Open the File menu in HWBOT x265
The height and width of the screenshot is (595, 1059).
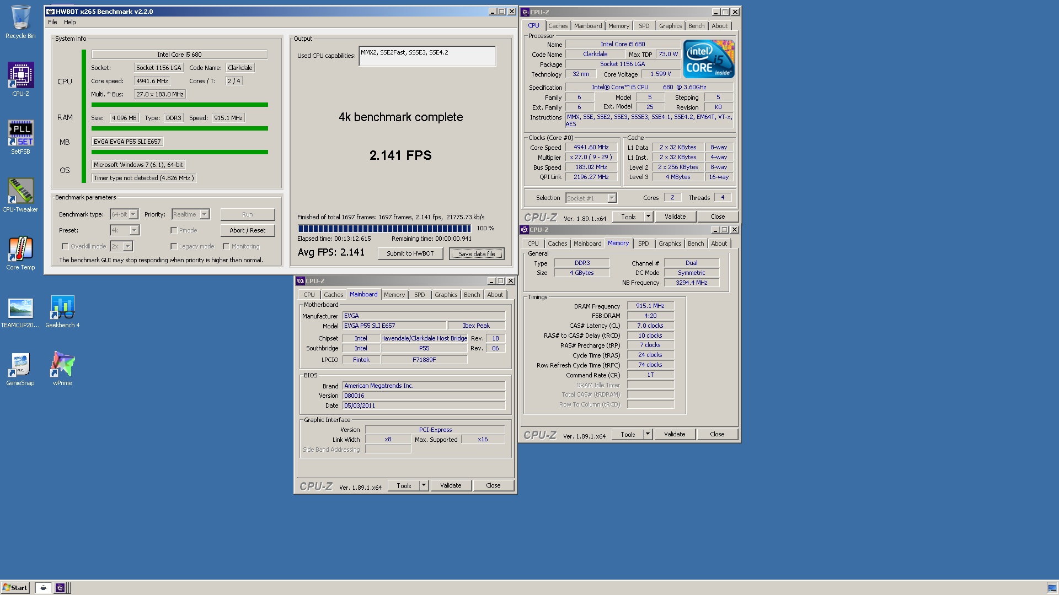[x=52, y=22]
